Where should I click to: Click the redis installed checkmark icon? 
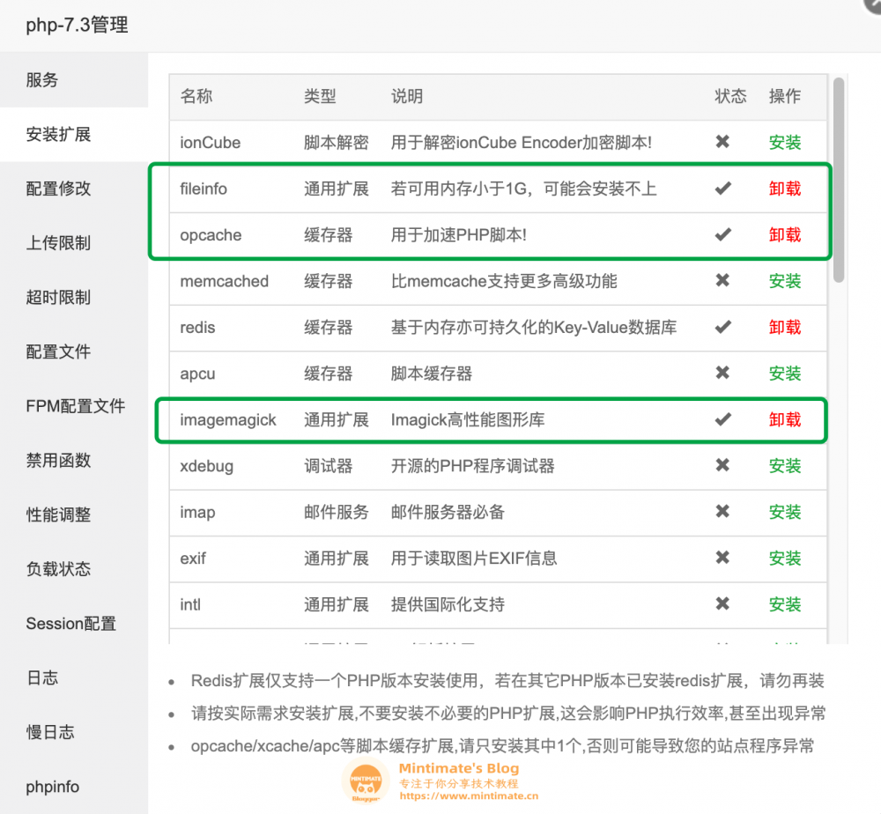point(723,326)
